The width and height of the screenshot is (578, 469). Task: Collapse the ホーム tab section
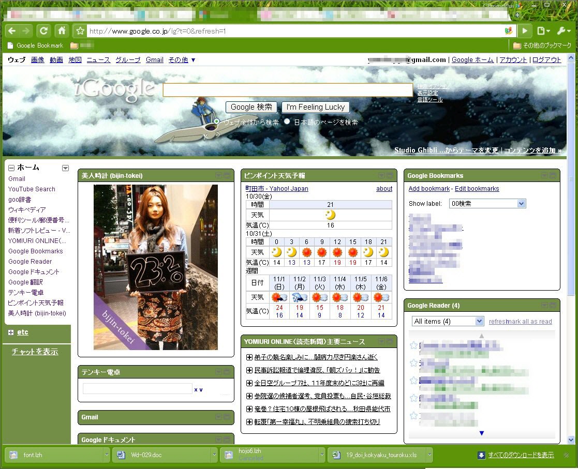11,168
